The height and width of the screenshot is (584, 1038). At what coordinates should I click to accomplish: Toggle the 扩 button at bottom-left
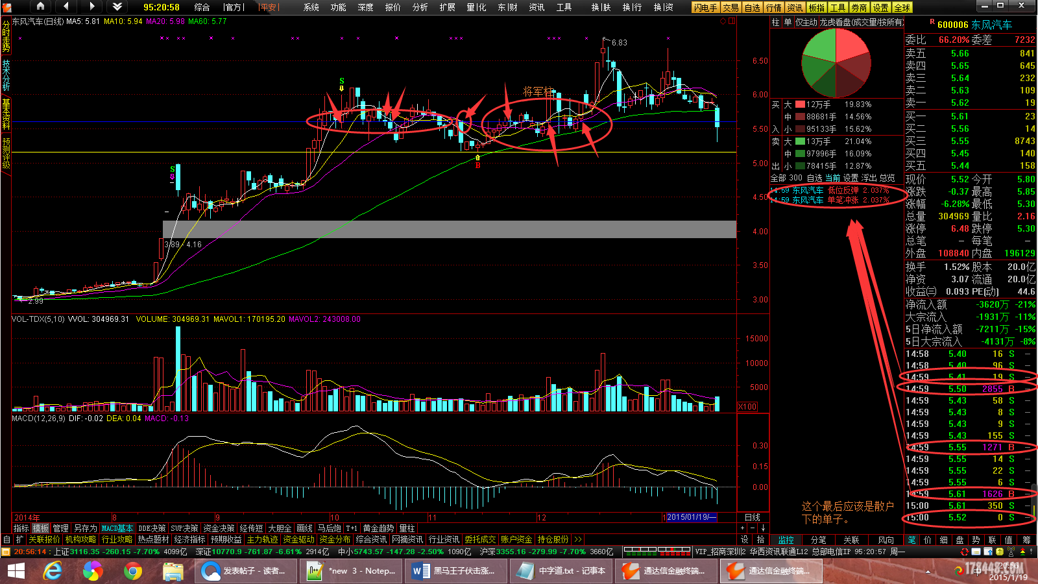(x=19, y=539)
